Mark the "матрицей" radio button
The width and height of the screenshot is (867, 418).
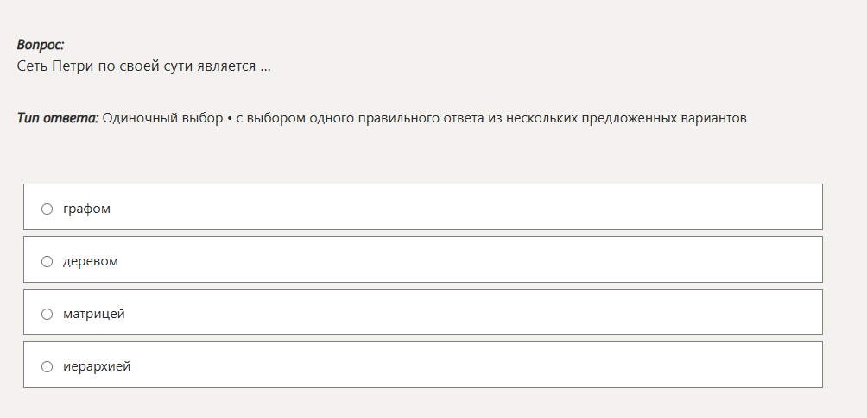click(x=47, y=314)
